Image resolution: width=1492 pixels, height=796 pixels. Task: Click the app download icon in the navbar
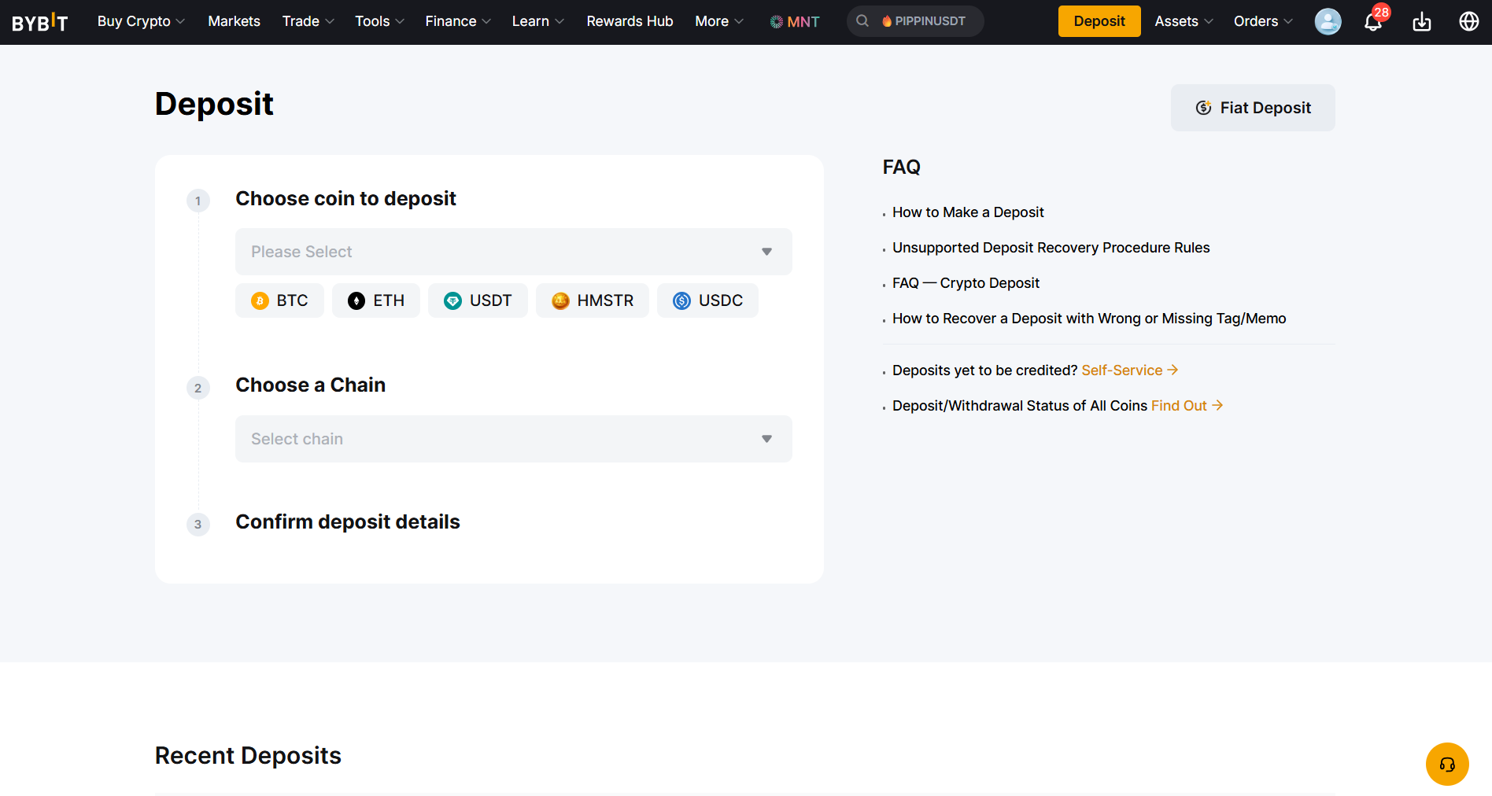[x=1421, y=22]
